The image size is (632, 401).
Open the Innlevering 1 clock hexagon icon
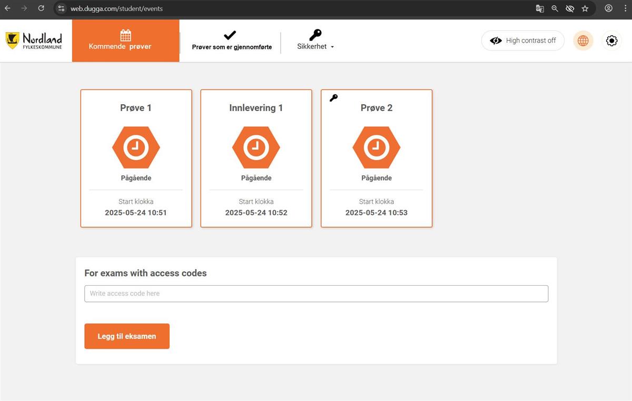click(256, 148)
